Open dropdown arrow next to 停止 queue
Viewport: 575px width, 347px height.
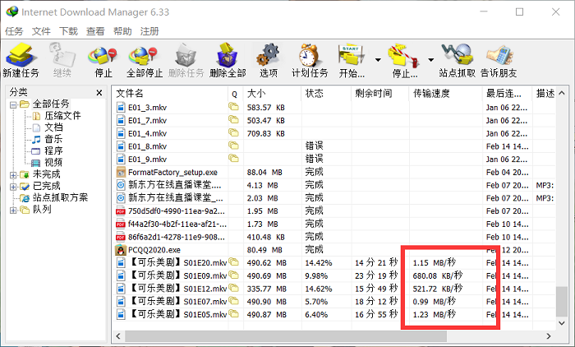pyautogui.click(x=431, y=59)
